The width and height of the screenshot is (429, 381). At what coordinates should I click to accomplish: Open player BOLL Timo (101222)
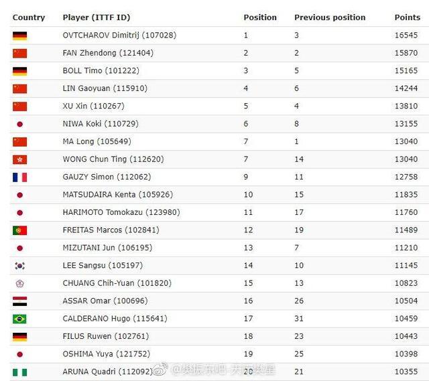coord(101,70)
